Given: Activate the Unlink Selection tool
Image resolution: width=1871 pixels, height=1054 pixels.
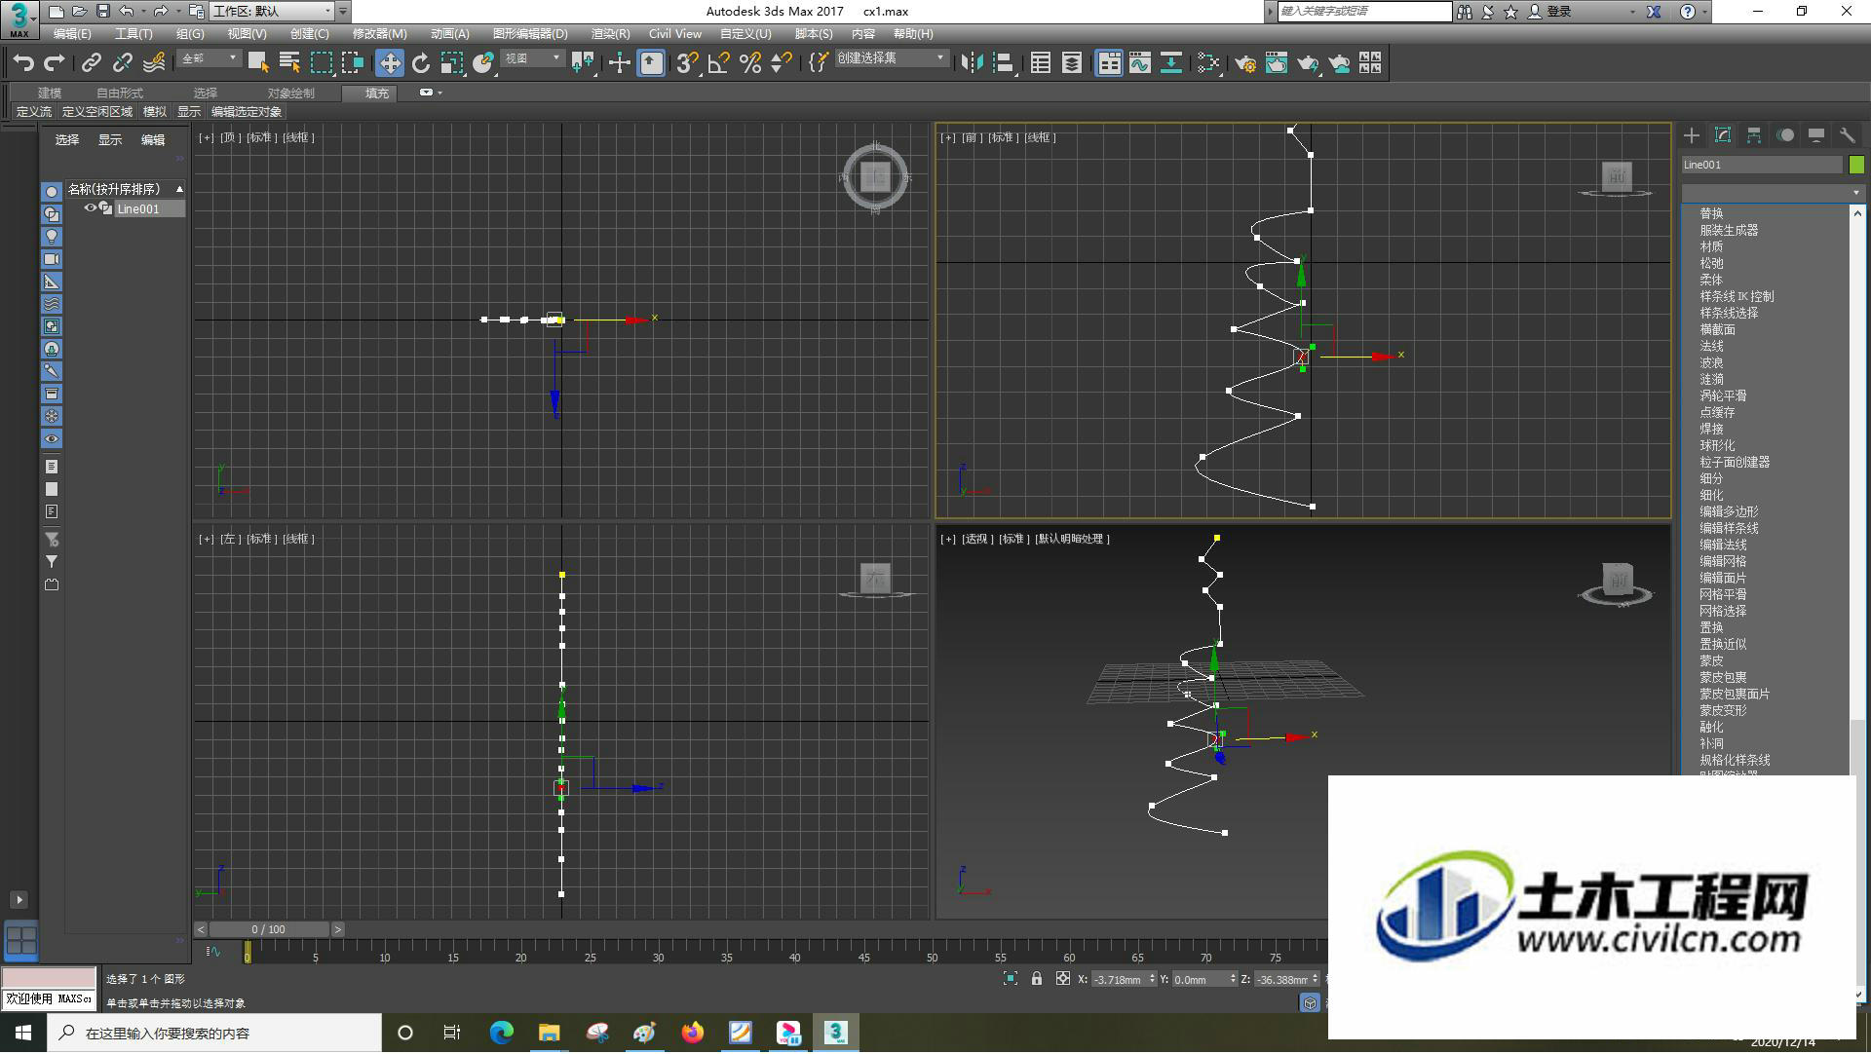Looking at the screenshot, I should (123, 63).
